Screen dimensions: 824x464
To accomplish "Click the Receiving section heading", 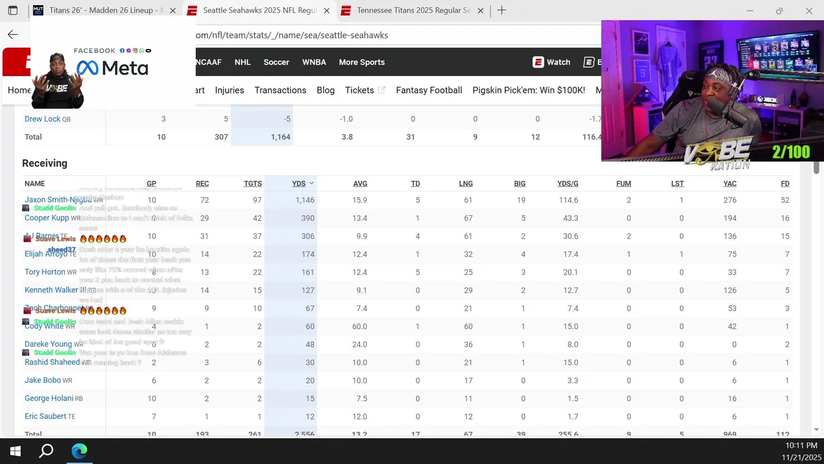I will point(44,163).
